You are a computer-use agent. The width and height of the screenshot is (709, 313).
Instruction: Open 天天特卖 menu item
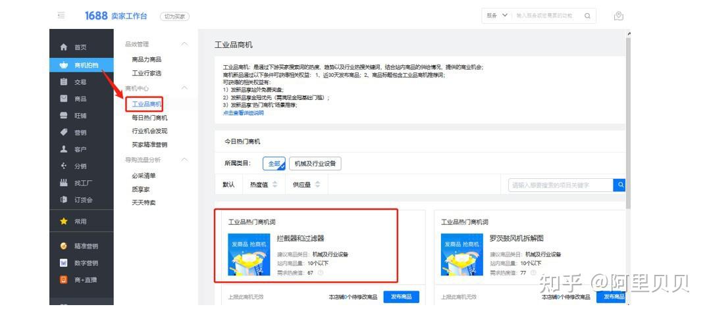click(x=144, y=203)
